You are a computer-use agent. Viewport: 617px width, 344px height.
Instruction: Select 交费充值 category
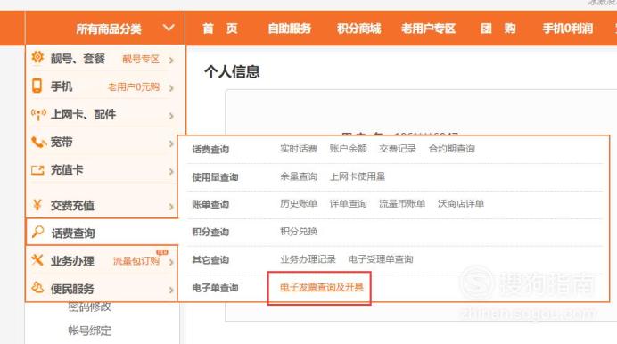72,205
